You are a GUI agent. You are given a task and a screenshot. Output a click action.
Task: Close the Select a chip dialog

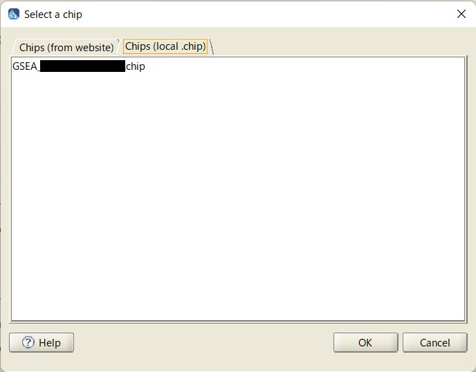[x=461, y=14]
